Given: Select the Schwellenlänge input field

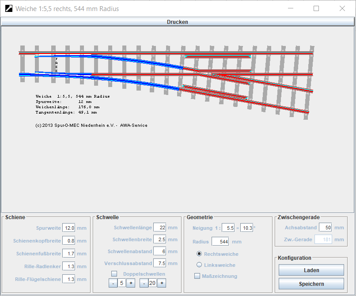Looking at the screenshot, I should [x=159, y=228].
